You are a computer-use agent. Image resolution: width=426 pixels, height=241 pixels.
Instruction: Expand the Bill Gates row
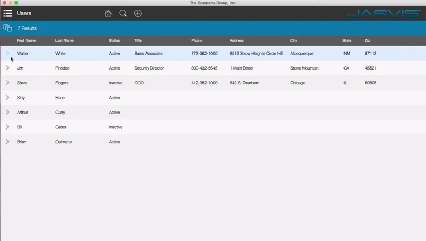tap(7, 127)
